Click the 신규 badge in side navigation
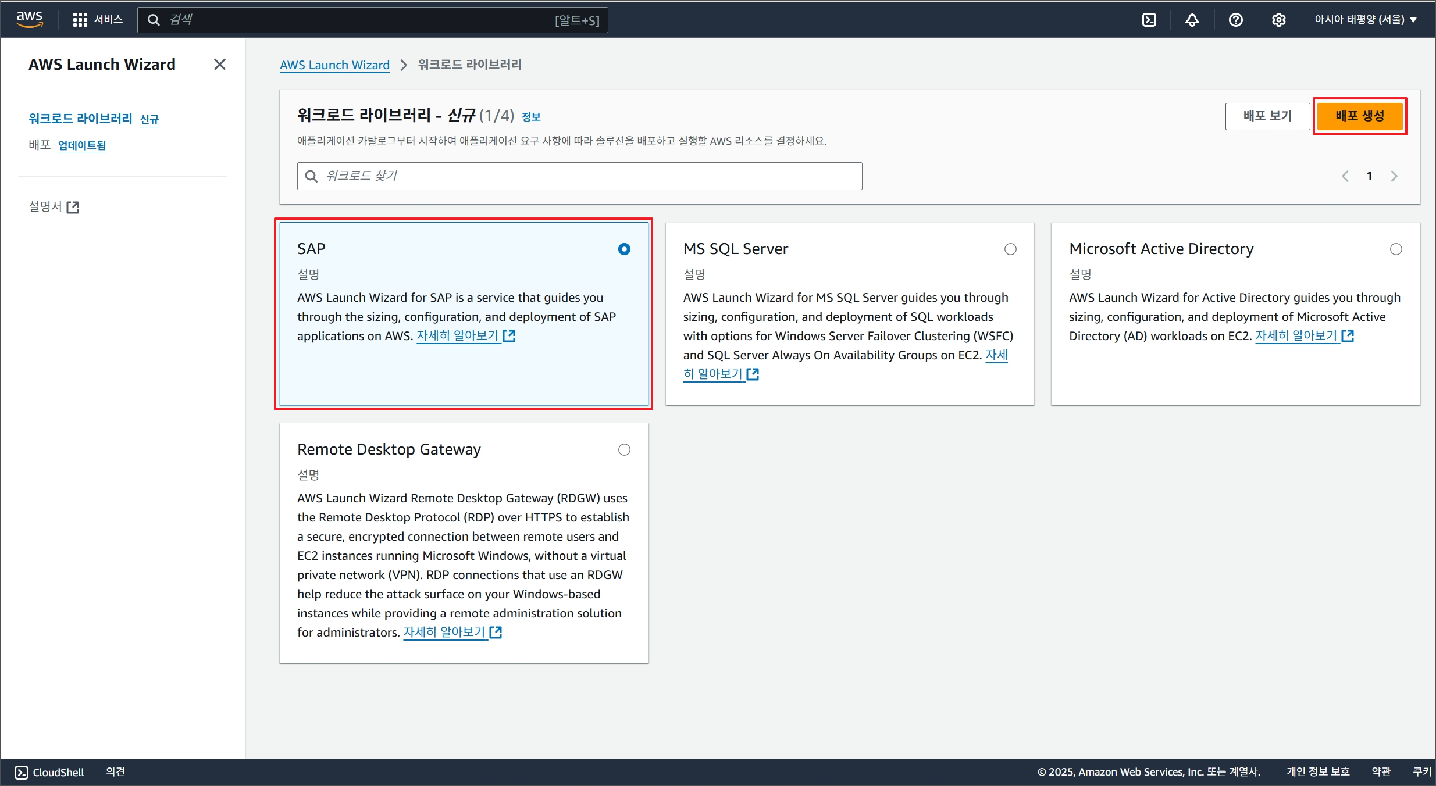Viewport: 1436px width, 786px height. click(149, 119)
